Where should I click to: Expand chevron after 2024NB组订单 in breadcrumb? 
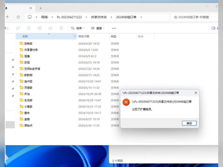pyautogui.click(x=141, y=17)
